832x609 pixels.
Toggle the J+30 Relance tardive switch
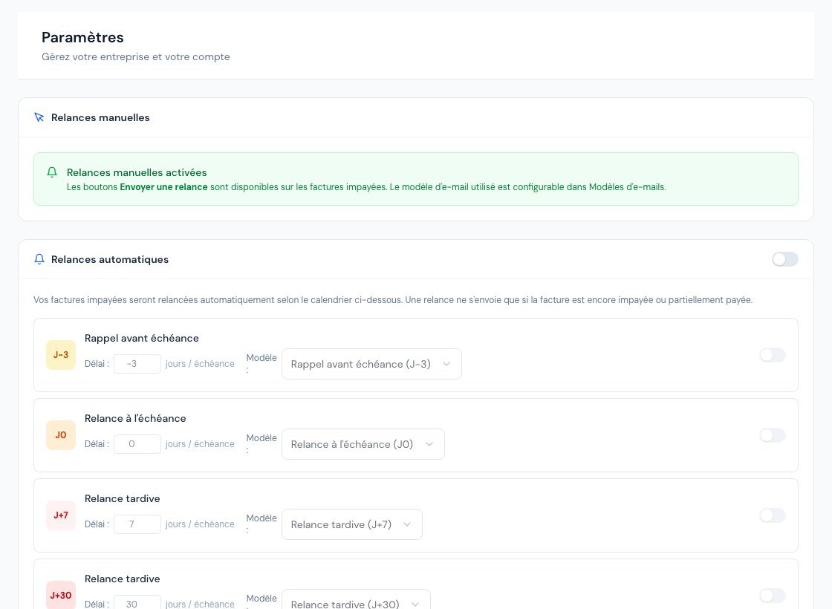pyautogui.click(x=773, y=595)
